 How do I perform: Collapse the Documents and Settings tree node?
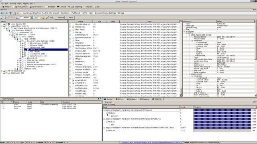pos(18,41)
